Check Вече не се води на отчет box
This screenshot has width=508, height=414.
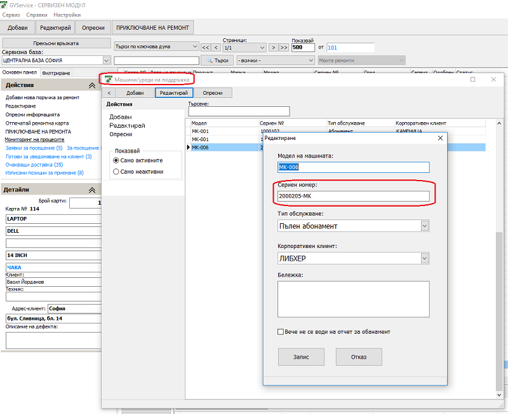(x=281, y=331)
